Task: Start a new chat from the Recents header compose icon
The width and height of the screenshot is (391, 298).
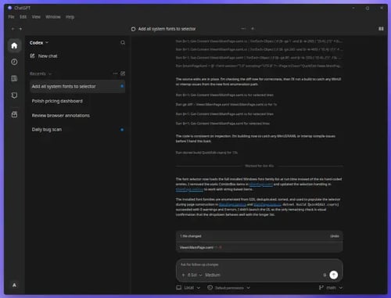Action: (x=123, y=74)
